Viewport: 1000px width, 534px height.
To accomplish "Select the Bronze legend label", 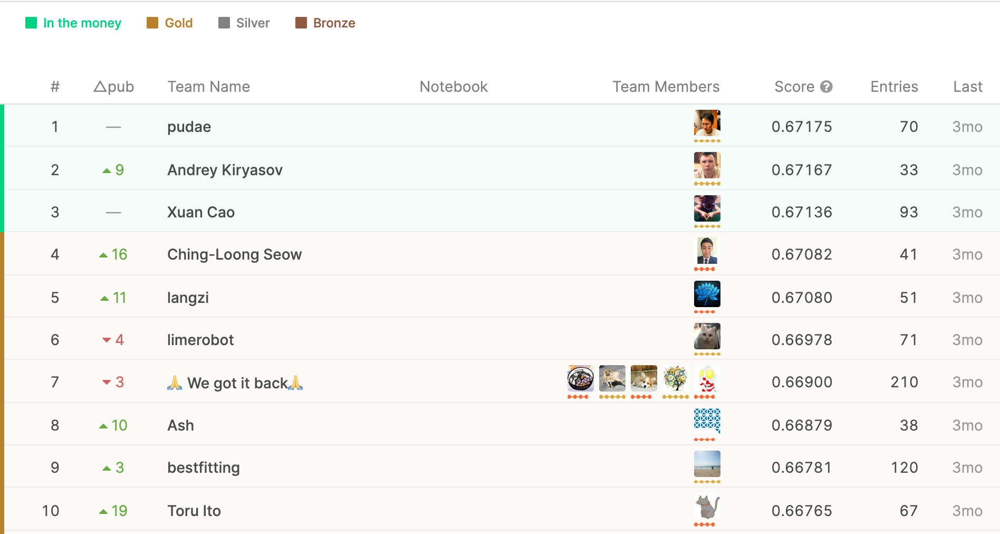I will [334, 23].
